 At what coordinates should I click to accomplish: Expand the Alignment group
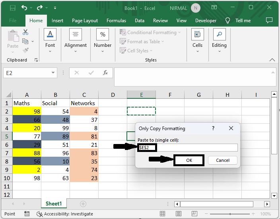[x=76, y=41]
